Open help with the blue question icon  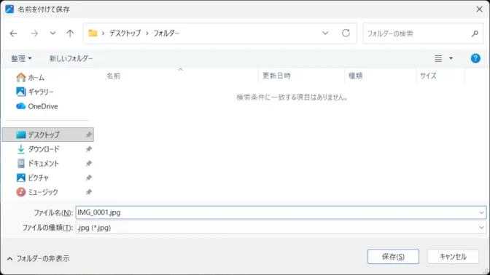(475, 58)
